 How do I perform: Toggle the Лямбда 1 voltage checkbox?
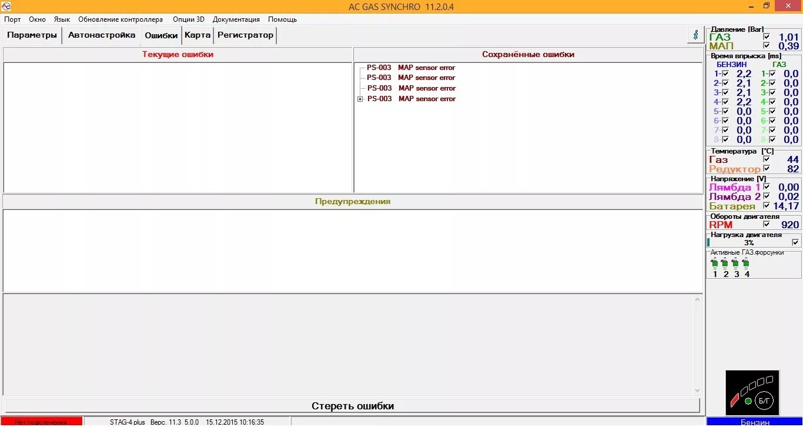coord(767,187)
